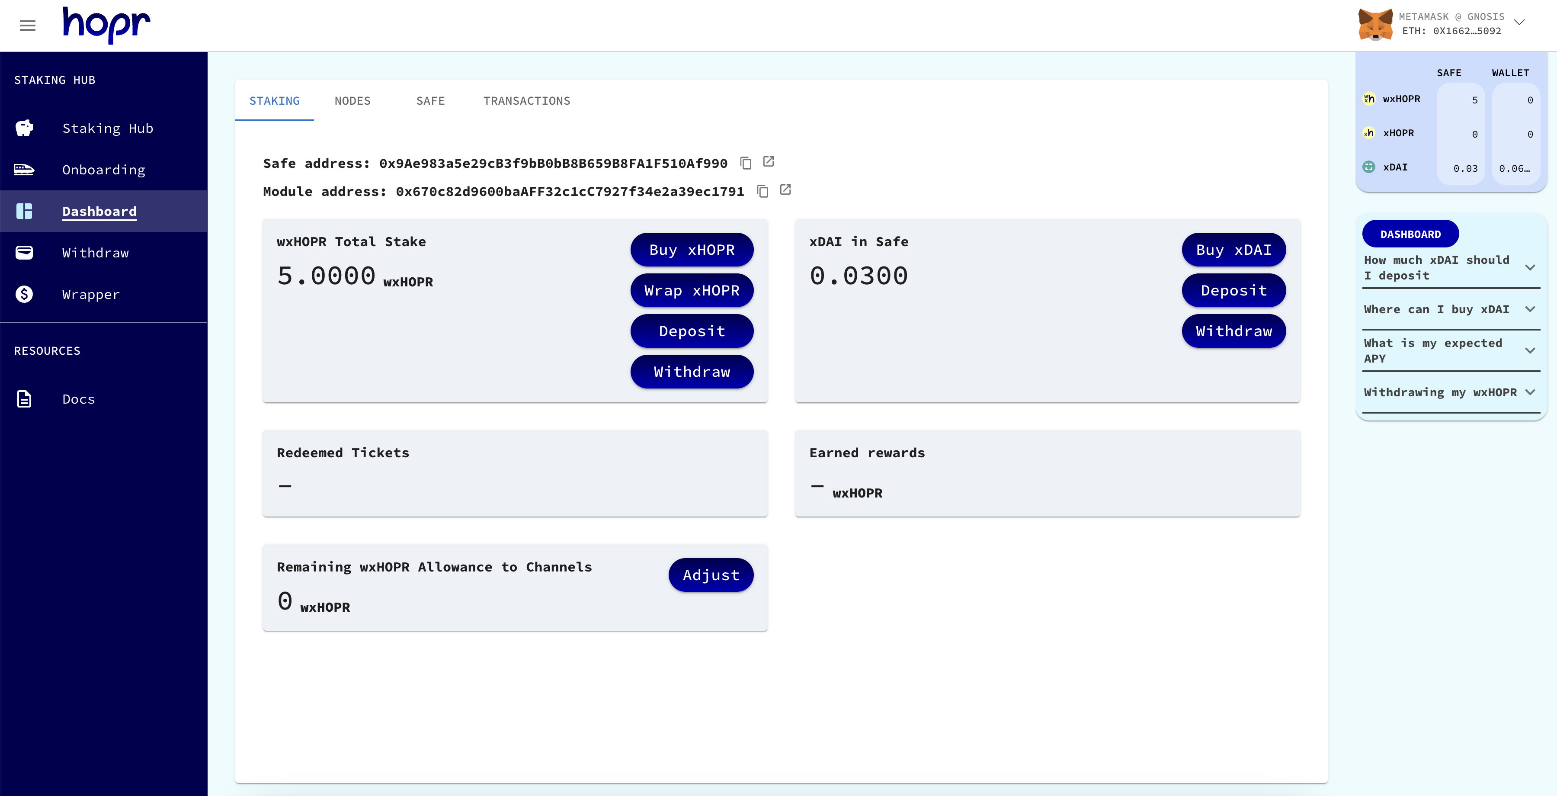Screen dimensions: 1557x796
Task: Copy the Module address
Action: (x=763, y=192)
